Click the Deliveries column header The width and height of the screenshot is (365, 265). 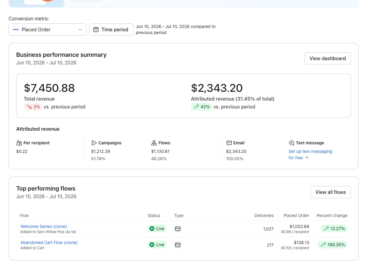264,215
